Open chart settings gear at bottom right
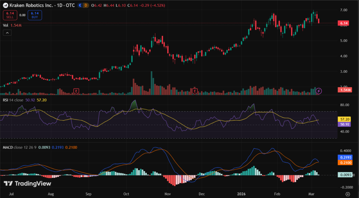359x198 pixels. [347, 193]
